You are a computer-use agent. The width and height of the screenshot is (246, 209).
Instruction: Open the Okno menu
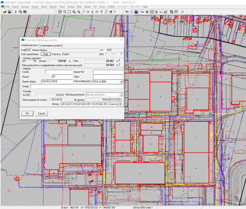tap(102, 7)
